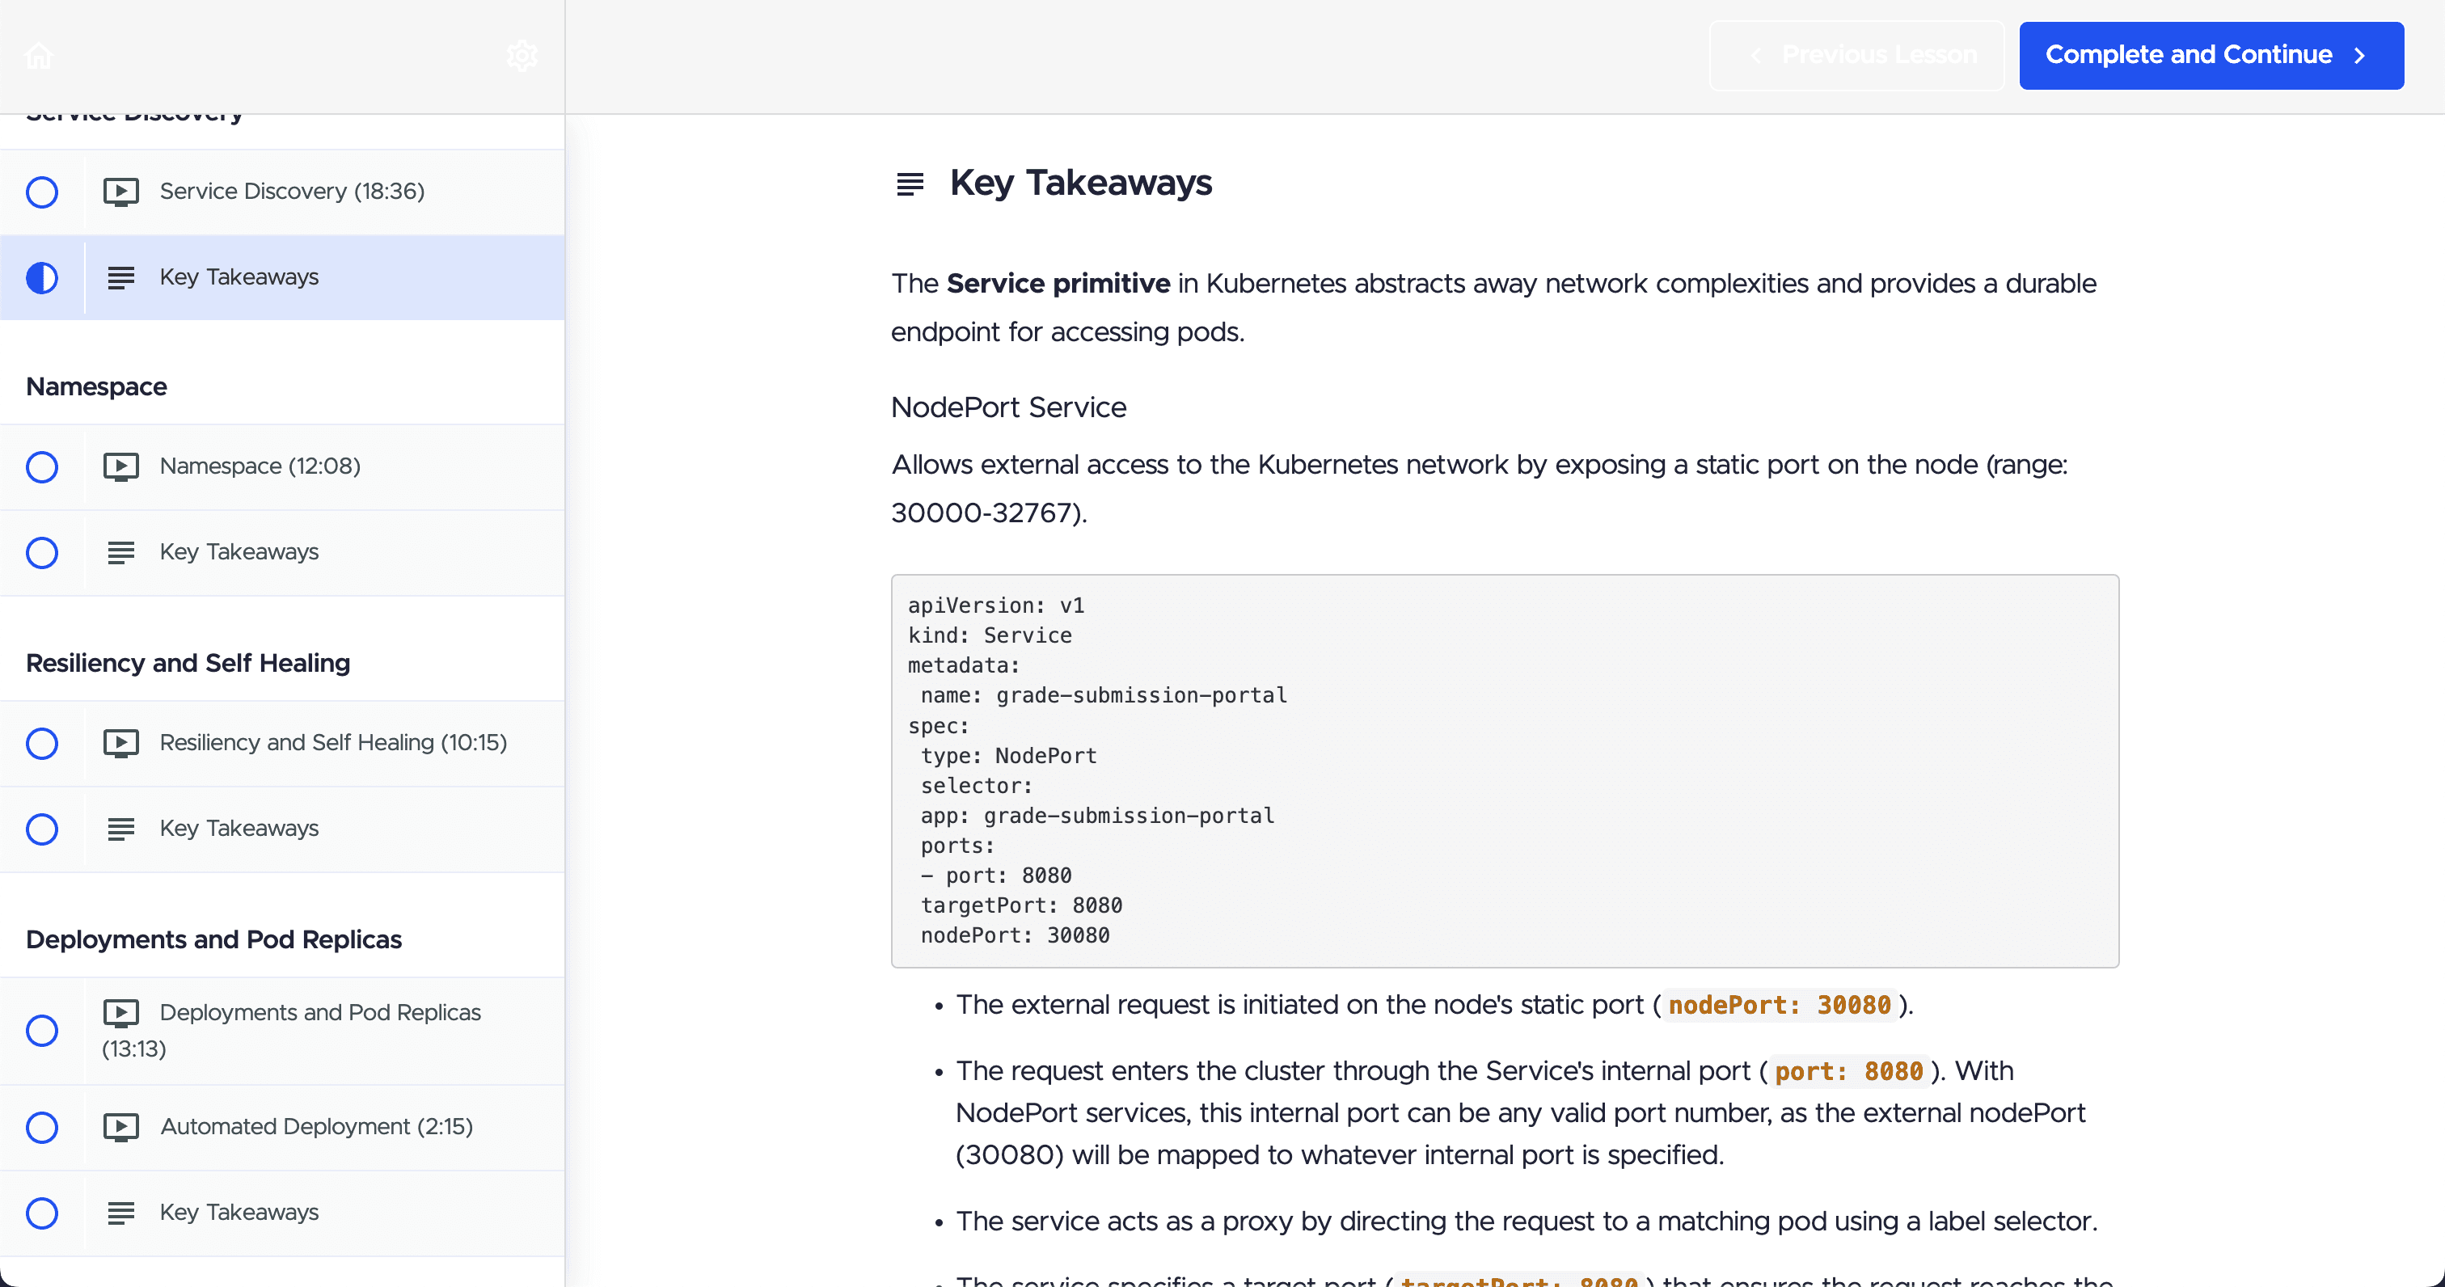Click the right chevron on Complete and Continue
The width and height of the screenshot is (2445, 1287).
coord(2359,56)
